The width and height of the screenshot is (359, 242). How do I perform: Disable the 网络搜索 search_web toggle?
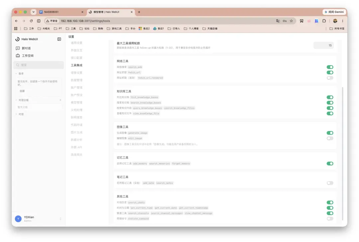[330, 67]
